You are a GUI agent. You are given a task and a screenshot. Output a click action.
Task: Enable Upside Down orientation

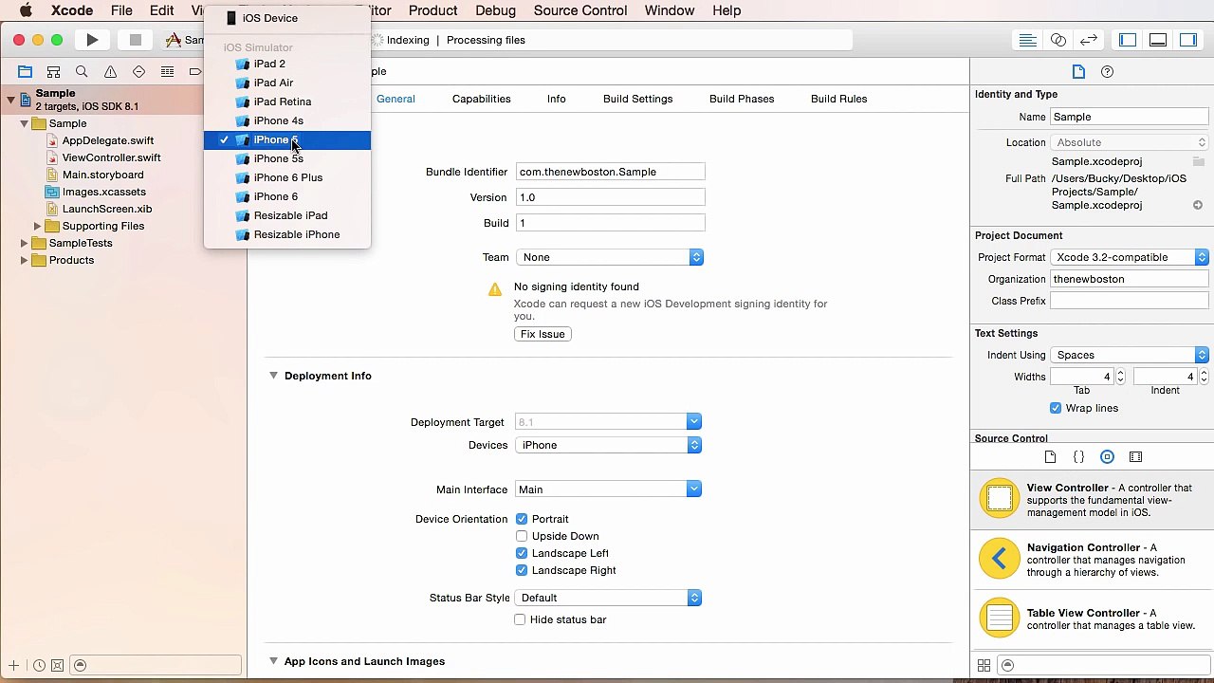click(x=522, y=536)
